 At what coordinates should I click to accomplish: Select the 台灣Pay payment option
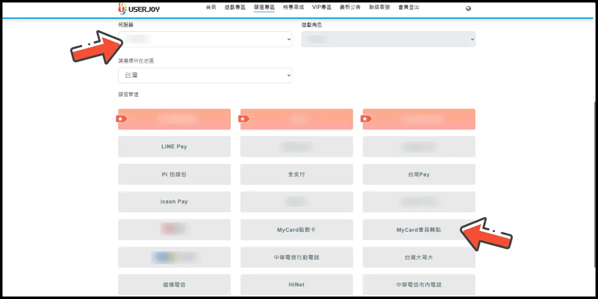419,174
